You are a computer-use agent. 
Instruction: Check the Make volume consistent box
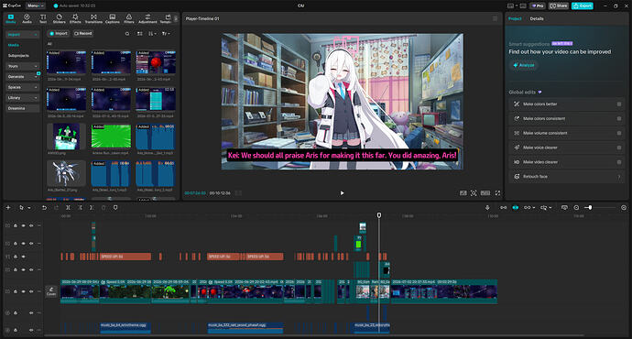pyautogui.click(x=619, y=133)
